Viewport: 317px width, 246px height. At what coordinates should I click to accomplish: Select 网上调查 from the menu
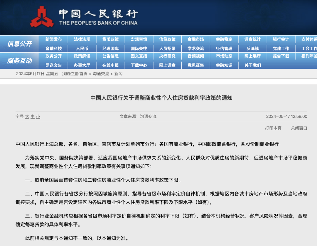point(167,65)
